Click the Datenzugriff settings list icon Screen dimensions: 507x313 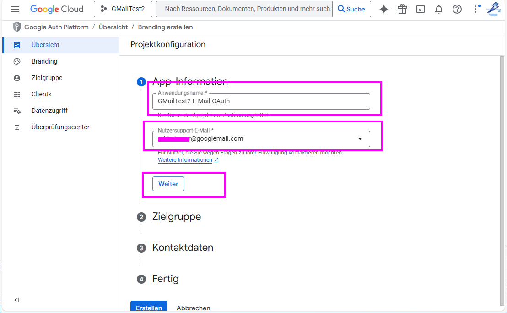click(17, 111)
